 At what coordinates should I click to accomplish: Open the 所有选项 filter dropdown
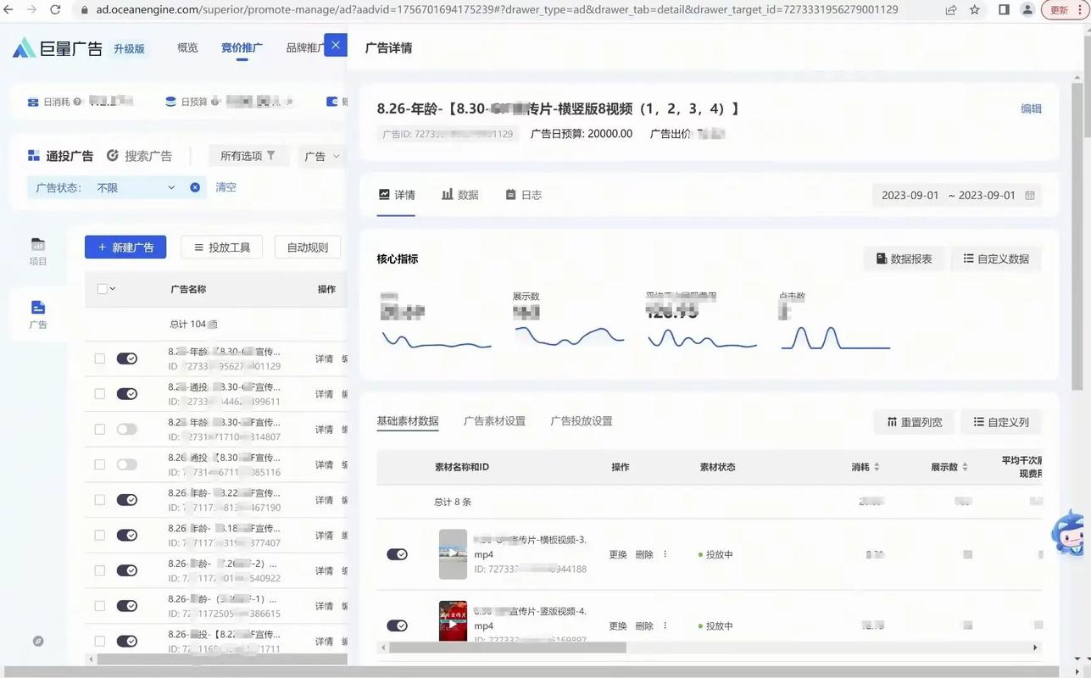pos(248,156)
